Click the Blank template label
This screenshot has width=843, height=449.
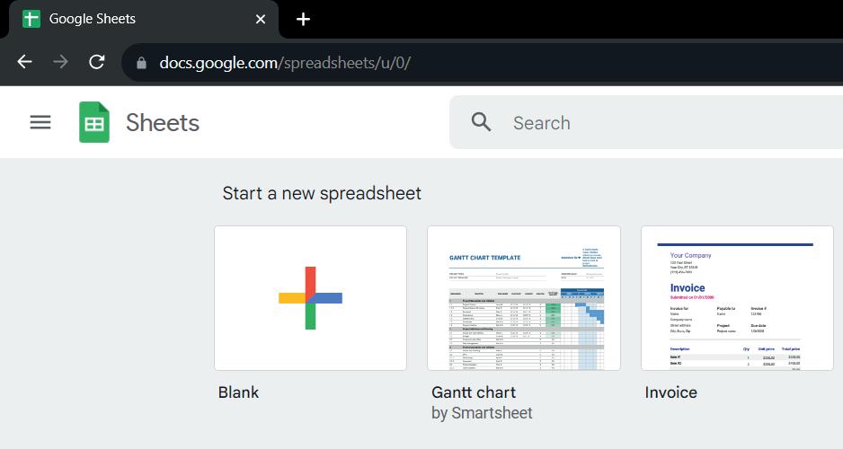pos(238,392)
